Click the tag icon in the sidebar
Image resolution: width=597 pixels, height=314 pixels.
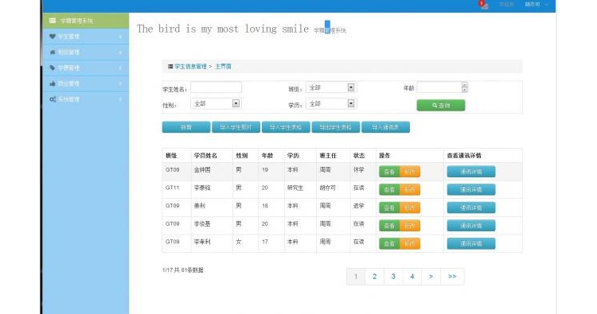click(x=53, y=68)
